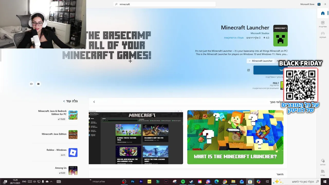The height and width of the screenshot is (185, 329).
Task: Click the touch keyboard tray icon
Action: click(30, 182)
